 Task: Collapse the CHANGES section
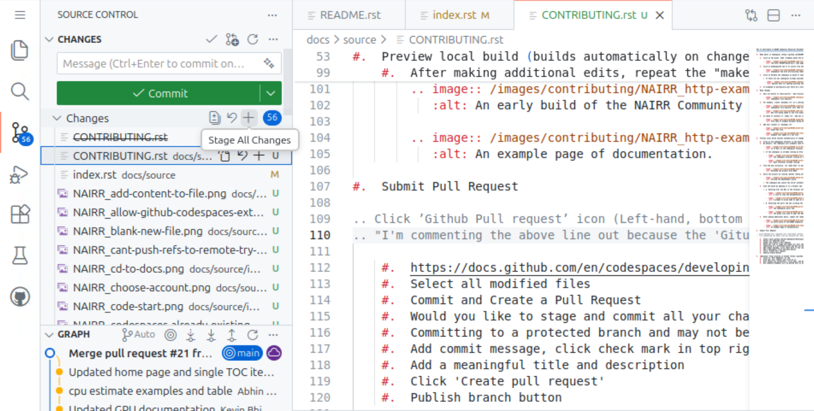tap(49, 39)
